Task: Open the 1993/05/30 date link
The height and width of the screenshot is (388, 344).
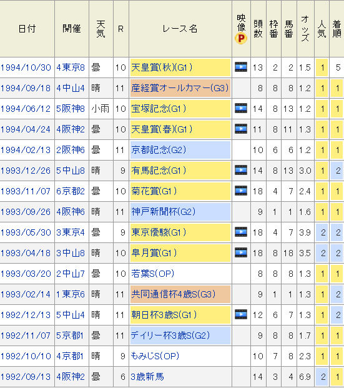Action: click(26, 232)
